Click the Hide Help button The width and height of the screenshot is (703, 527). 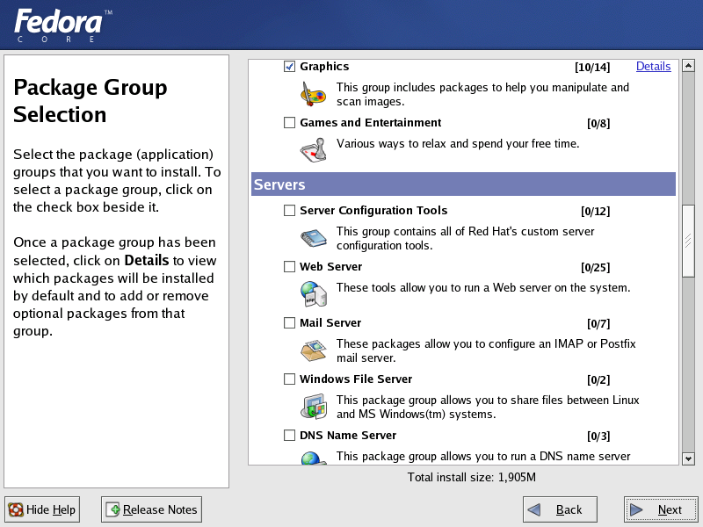(42, 509)
